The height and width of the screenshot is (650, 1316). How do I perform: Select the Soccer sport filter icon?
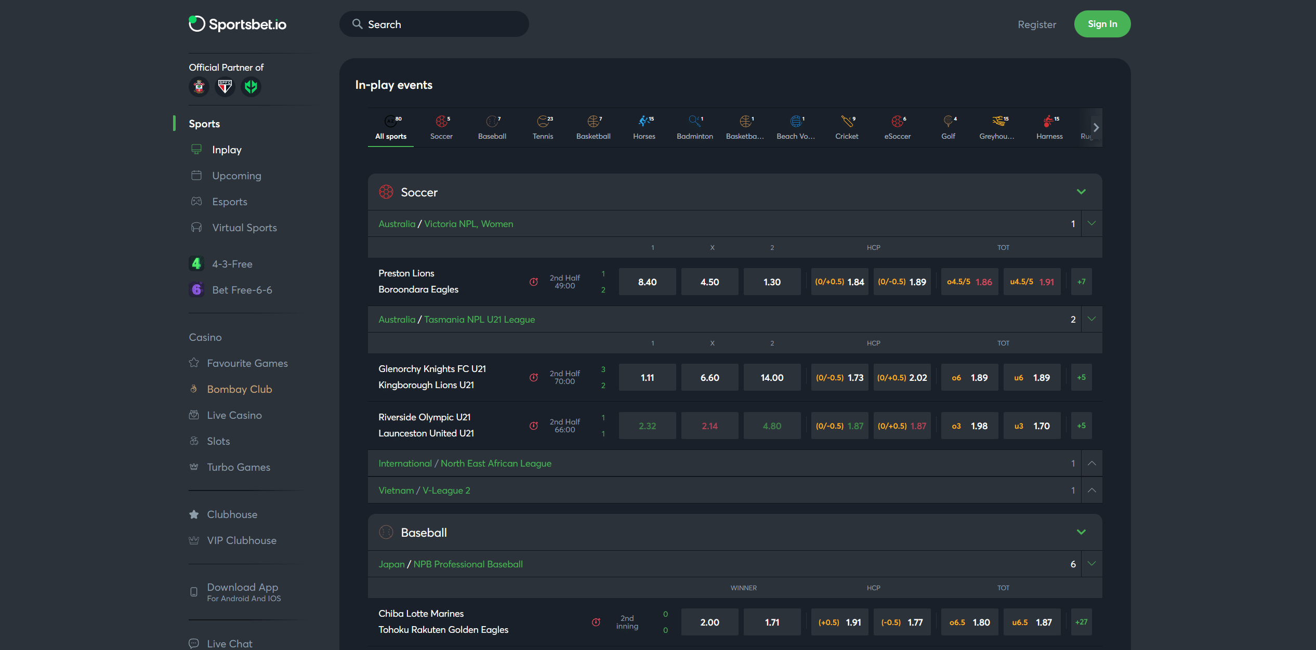(x=441, y=122)
